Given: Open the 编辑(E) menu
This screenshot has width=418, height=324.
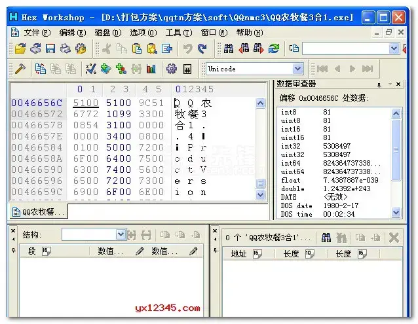Looking at the screenshot, I should tap(73, 33).
